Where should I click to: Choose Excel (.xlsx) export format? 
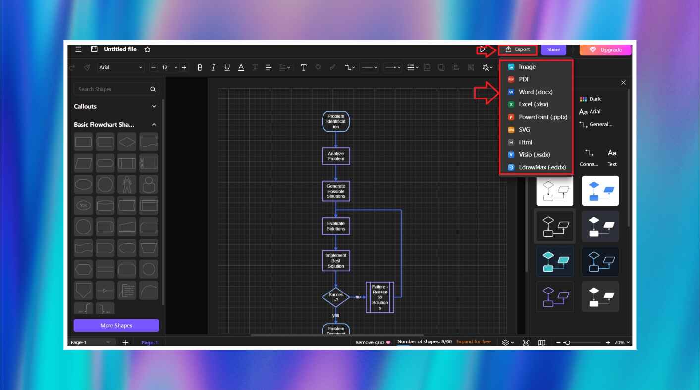537,104
